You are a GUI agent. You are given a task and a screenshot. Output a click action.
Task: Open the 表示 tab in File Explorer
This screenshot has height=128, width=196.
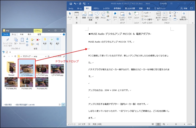tap(29, 34)
